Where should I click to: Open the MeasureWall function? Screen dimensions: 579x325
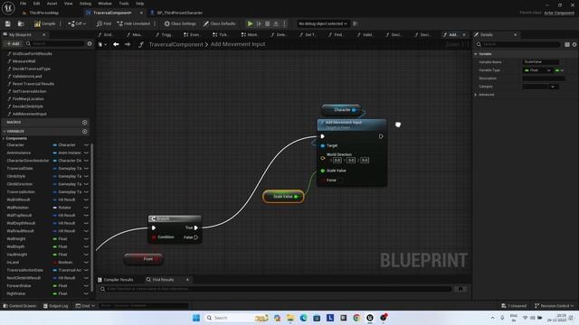click(24, 61)
